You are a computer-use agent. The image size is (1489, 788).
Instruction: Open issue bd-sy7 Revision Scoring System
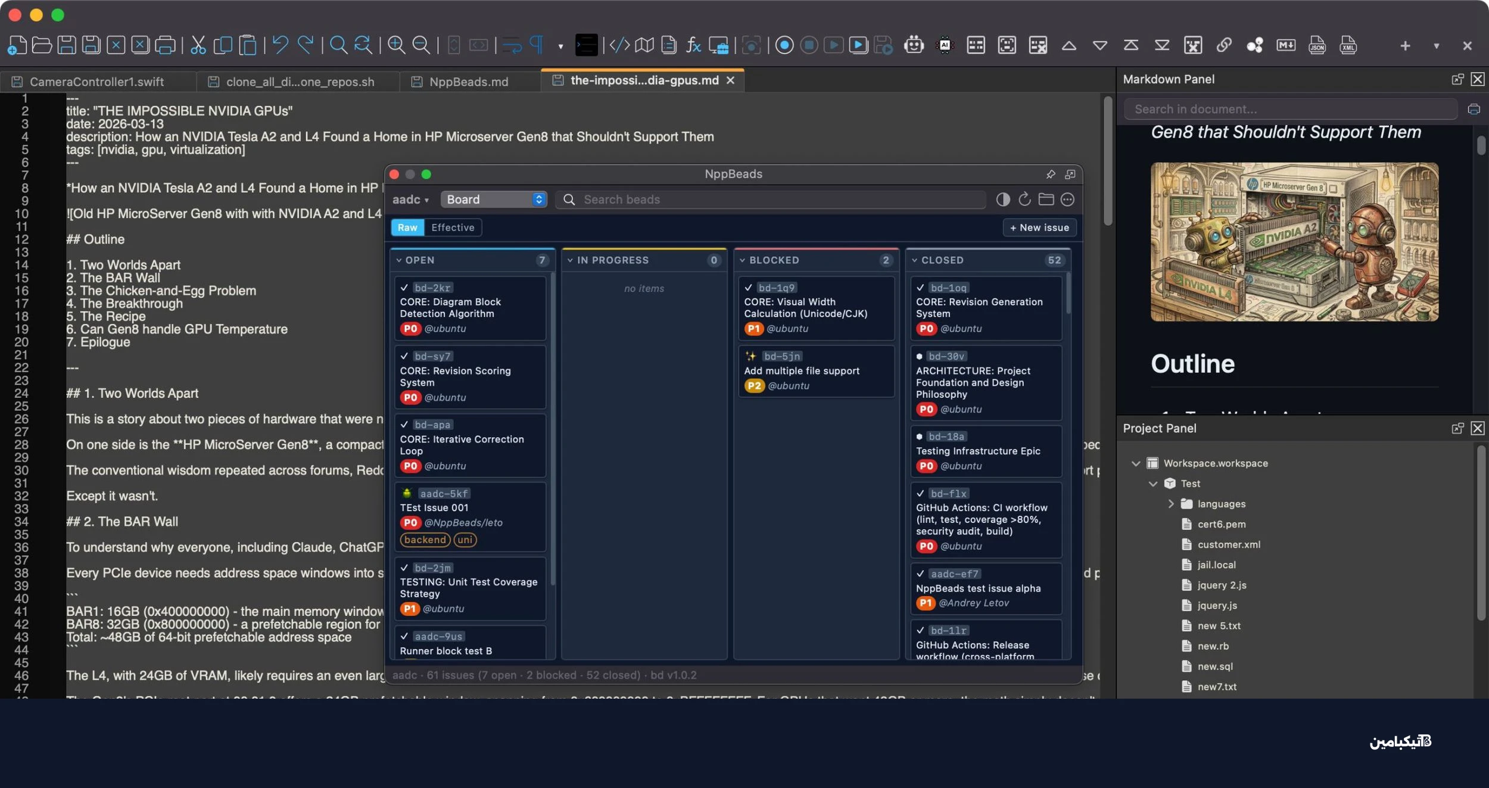pos(470,376)
